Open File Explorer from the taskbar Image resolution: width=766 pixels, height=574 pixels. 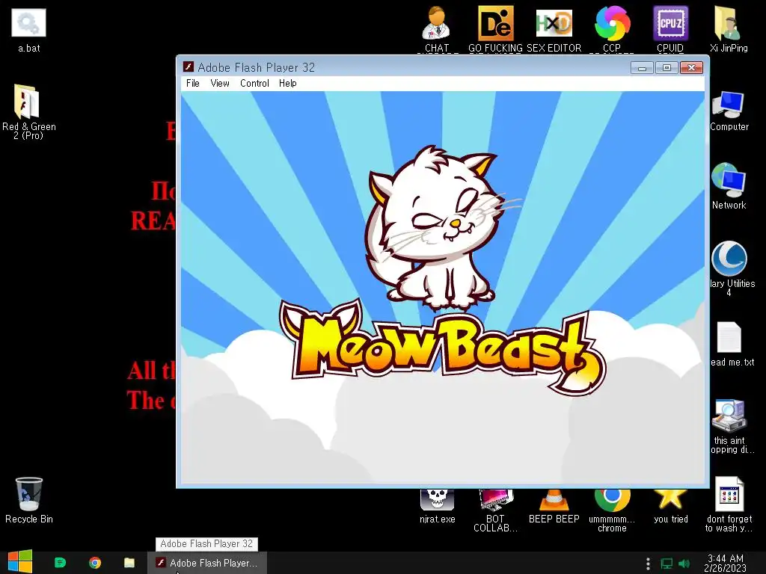click(129, 563)
